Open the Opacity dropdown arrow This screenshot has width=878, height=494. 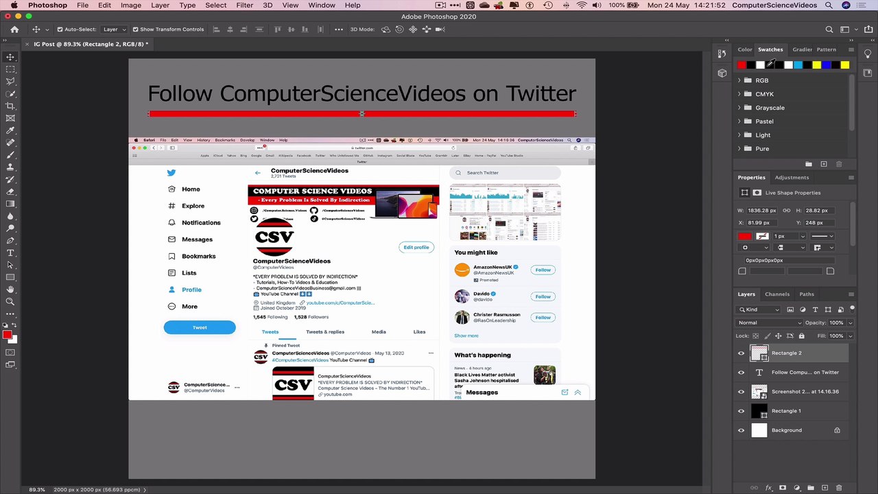tap(851, 322)
